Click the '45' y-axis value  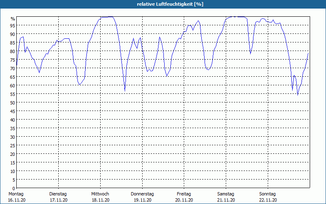pyautogui.click(x=13, y=111)
